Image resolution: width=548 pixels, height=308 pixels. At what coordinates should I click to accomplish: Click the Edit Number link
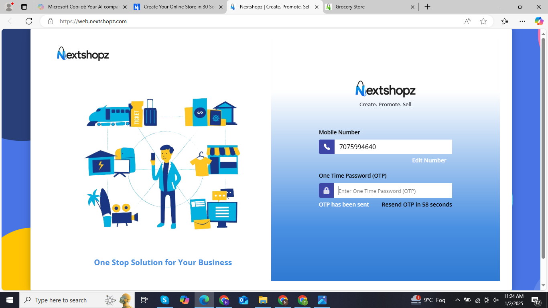pos(429,160)
